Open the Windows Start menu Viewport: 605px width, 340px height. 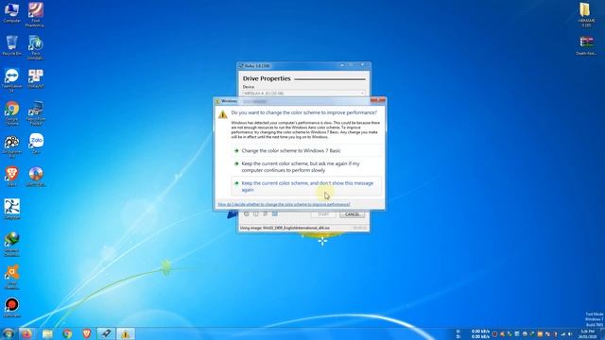tap(8, 333)
